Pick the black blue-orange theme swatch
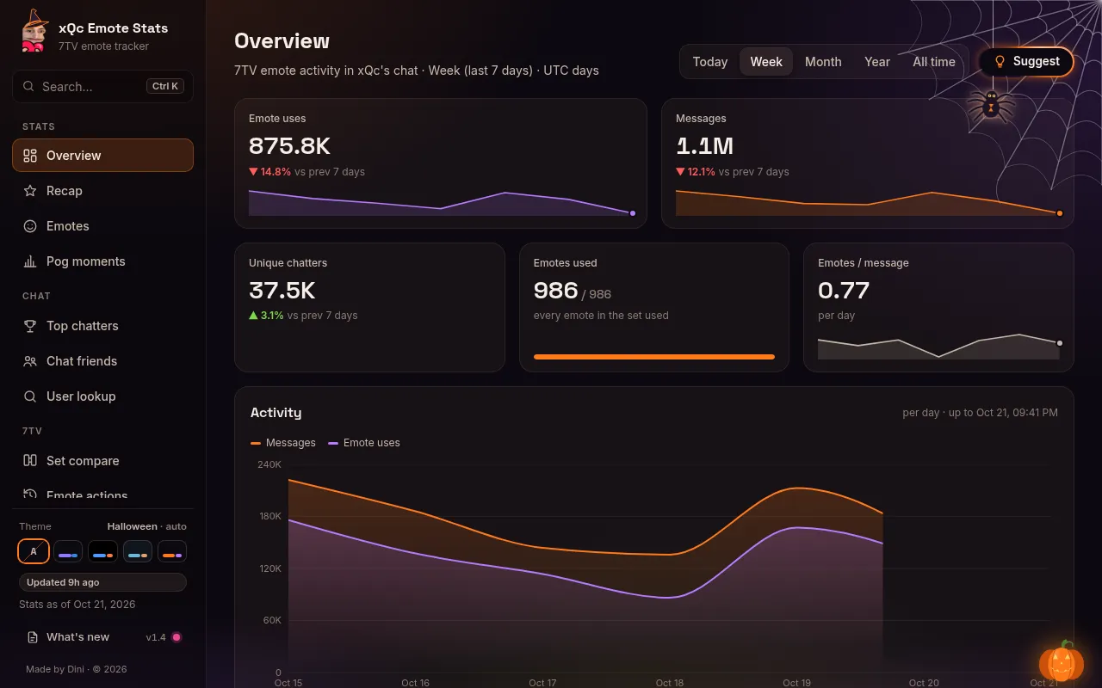 click(103, 551)
